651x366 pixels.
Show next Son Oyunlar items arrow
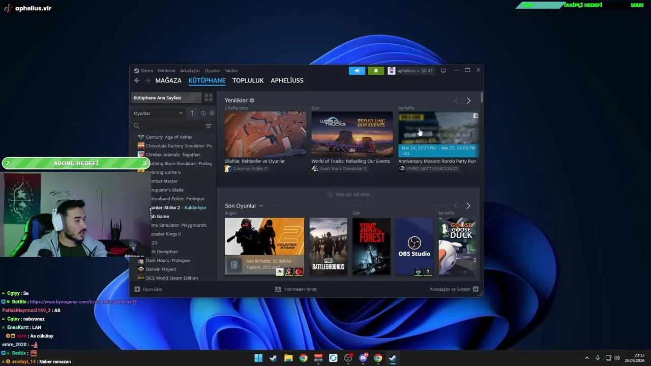click(x=468, y=206)
